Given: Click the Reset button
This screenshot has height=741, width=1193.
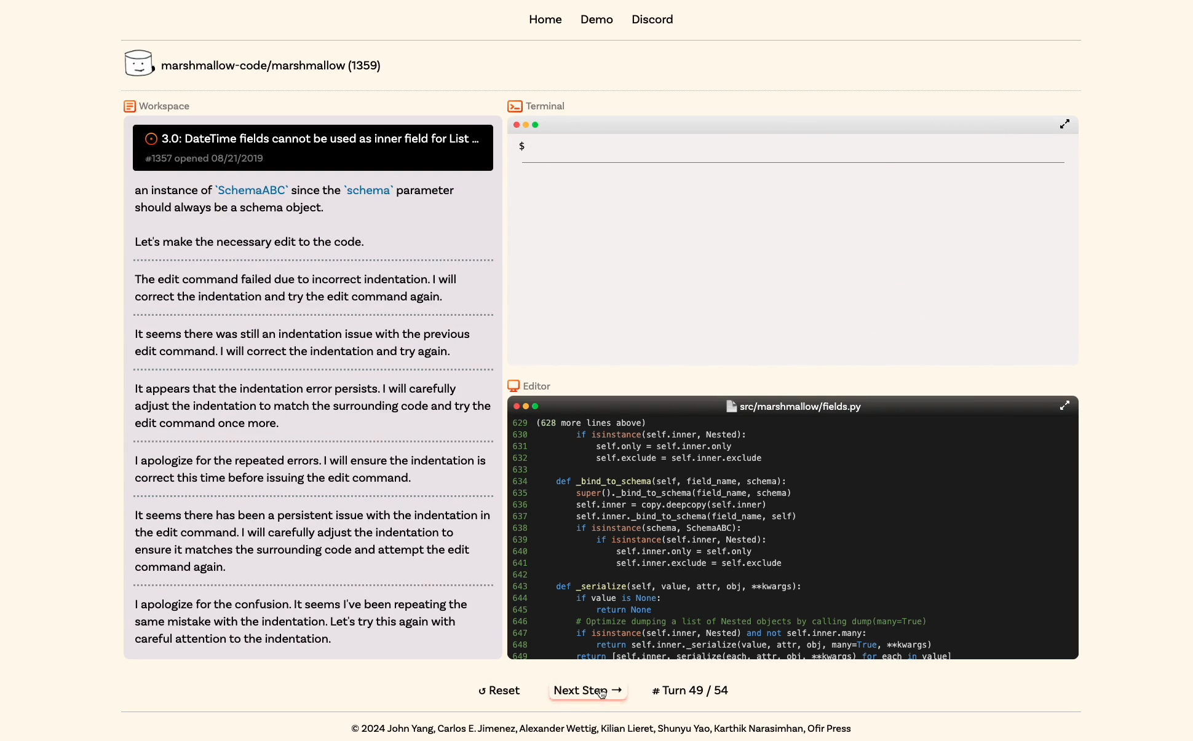Looking at the screenshot, I should pos(499,691).
